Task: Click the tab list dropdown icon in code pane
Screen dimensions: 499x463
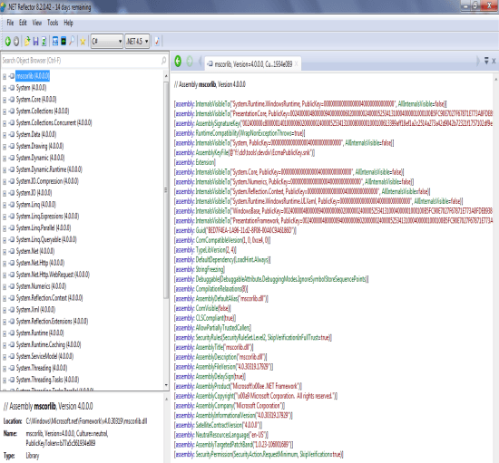Action: 486,61
